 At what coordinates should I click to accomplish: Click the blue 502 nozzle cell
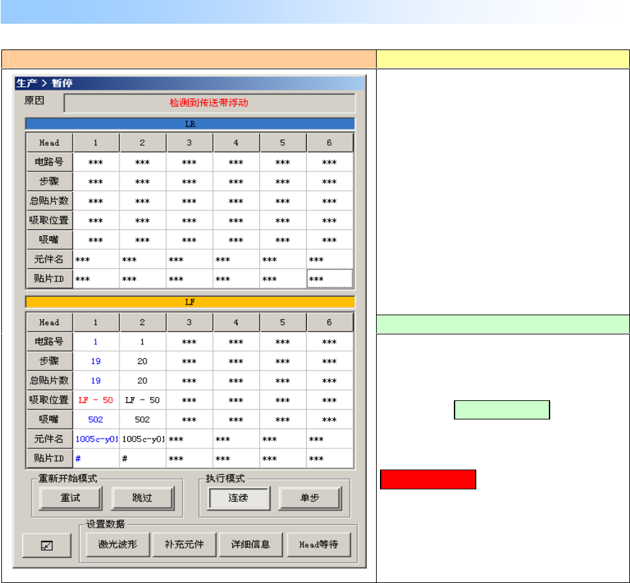(96, 419)
